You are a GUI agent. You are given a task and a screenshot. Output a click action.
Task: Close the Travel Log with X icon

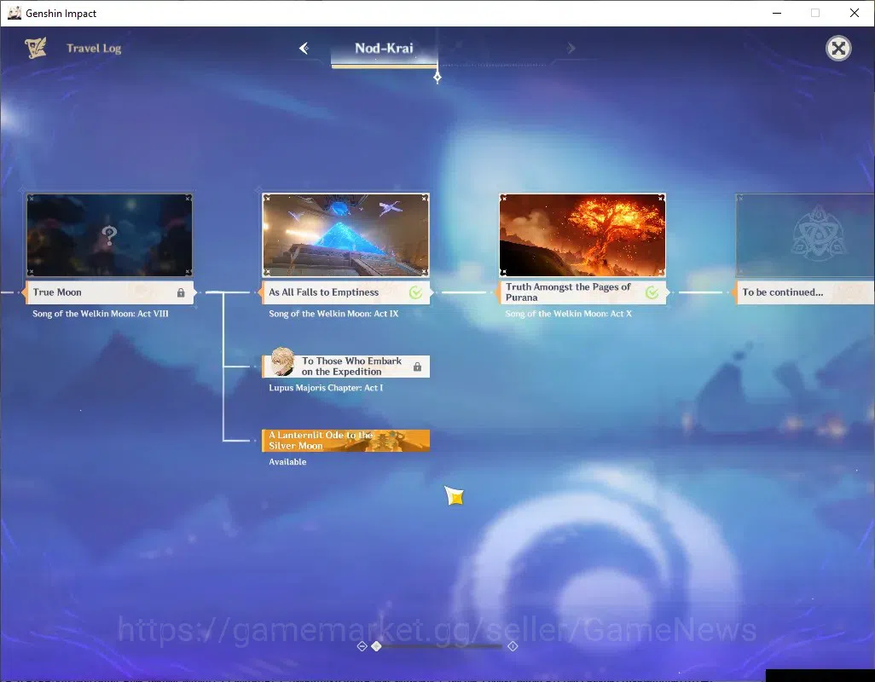tap(838, 49)
